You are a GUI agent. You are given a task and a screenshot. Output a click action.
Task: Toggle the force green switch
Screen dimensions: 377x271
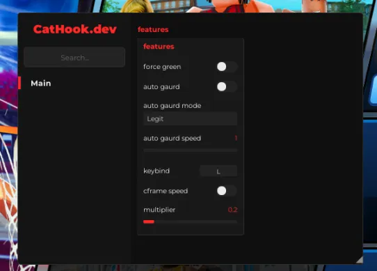click(x=227, y=67)
